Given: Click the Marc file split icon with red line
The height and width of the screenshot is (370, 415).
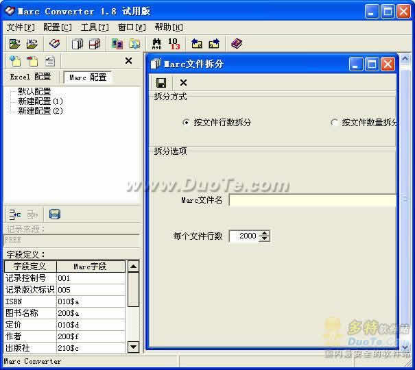Looking at the screenshot, I should point(95,44).
